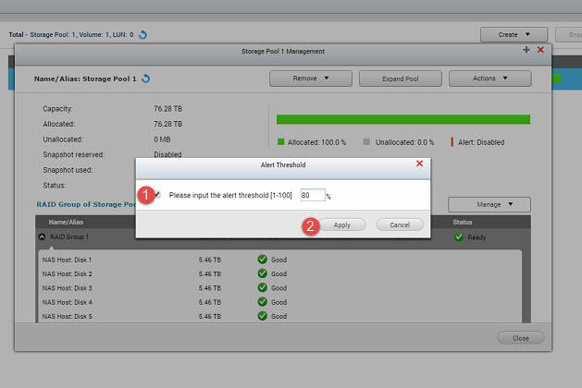Open the Remove dropdown

pyautogui.click(x=311, y=79)
